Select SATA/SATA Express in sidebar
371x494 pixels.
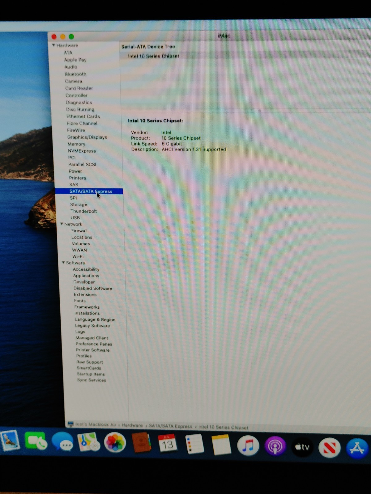[89, 192]
